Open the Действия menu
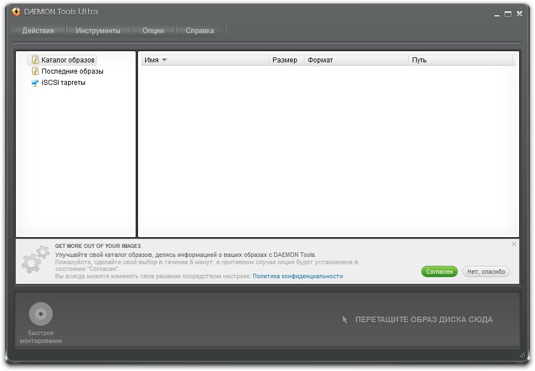The image size is (535, 371). pos(38,31)
